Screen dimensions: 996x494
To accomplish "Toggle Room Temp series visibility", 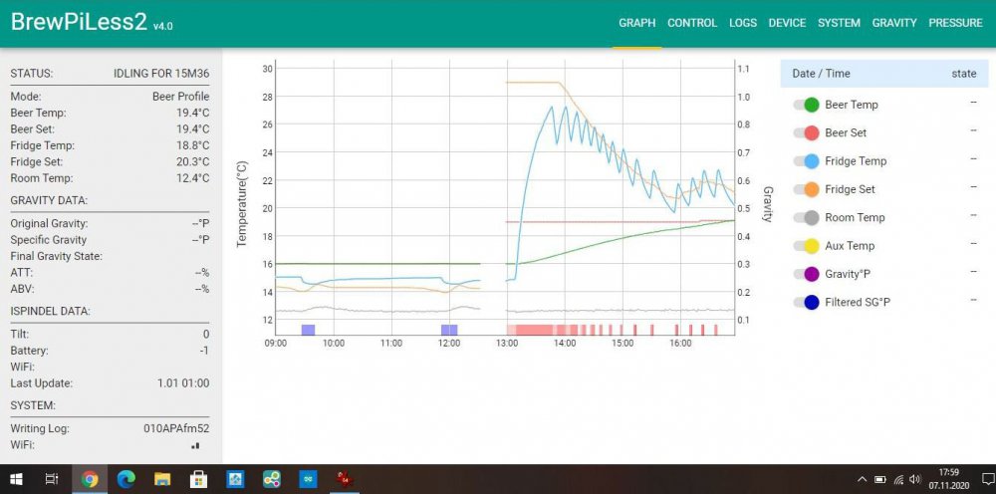I will (x=806, y=217).
